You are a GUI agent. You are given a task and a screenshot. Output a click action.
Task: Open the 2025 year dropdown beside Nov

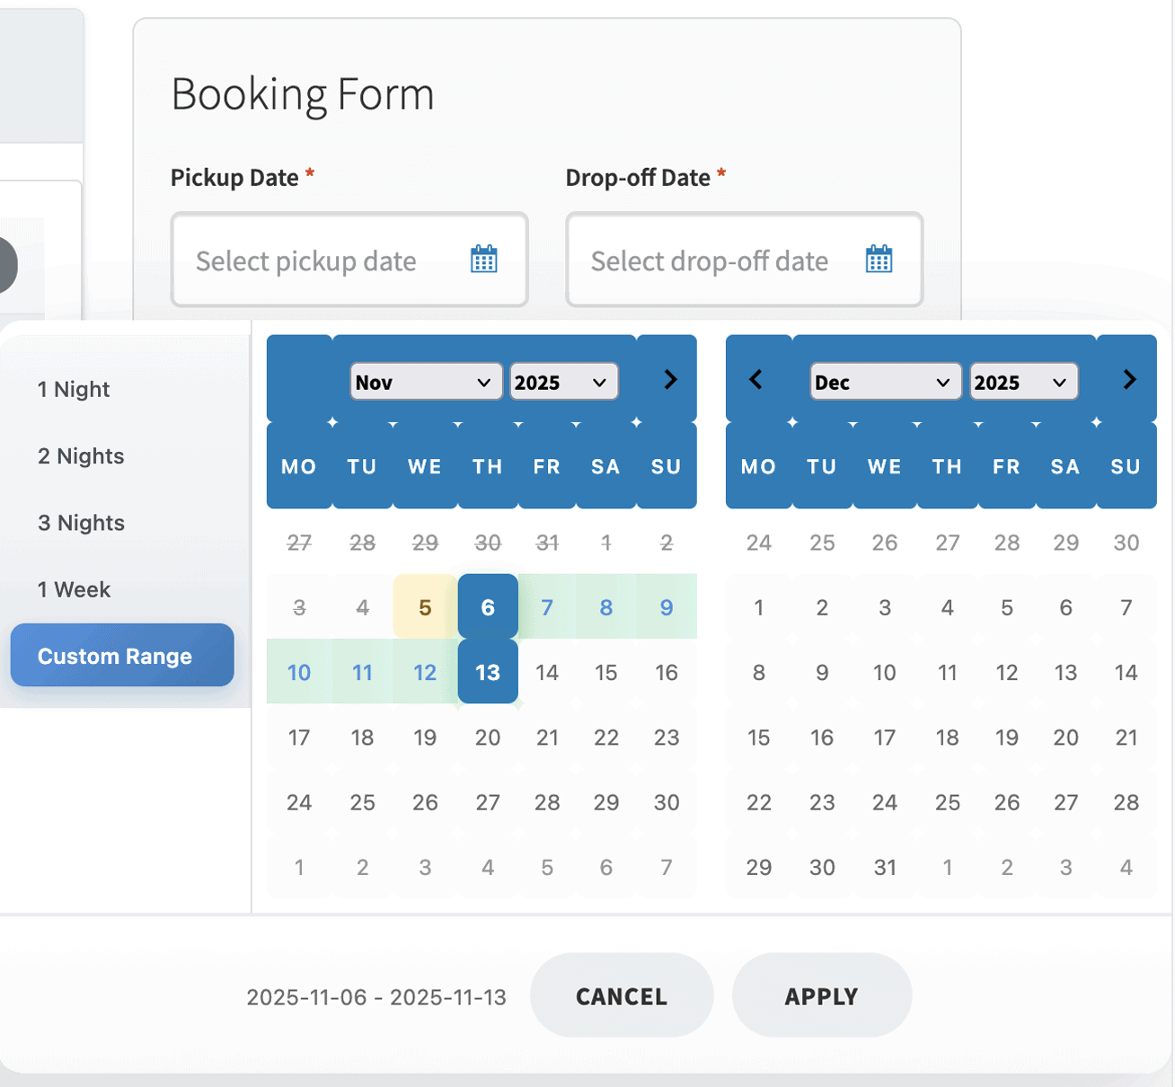[563, 381]
